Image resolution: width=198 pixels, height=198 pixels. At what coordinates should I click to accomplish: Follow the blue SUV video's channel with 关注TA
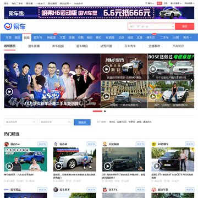pos(42,144)
